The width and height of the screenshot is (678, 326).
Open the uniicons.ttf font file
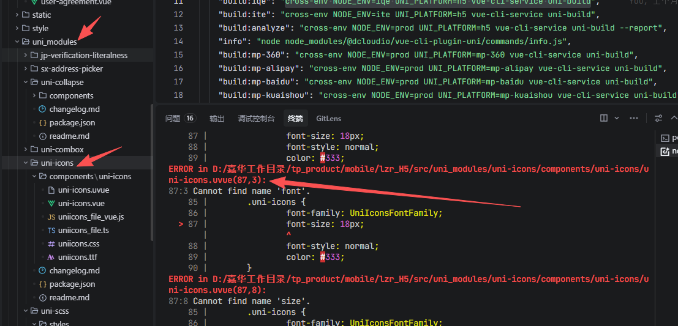click(x=77, y=257)
